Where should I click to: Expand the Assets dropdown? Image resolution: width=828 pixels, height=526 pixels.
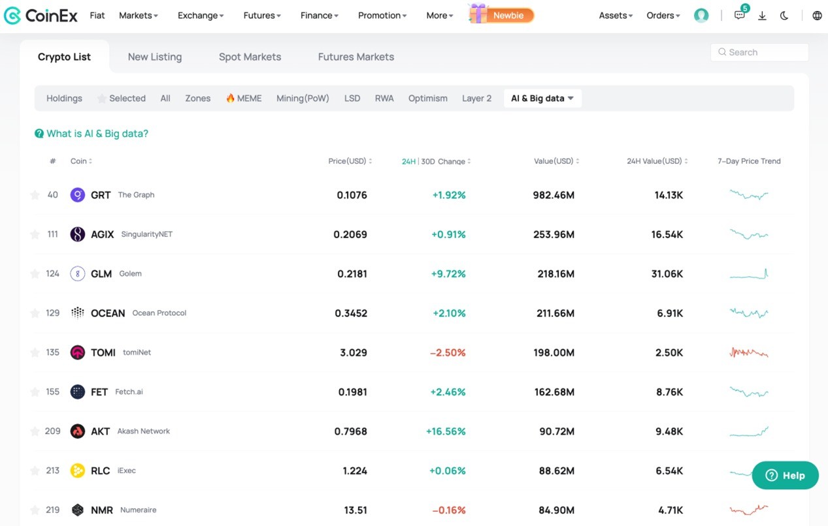tap(616, 16)
